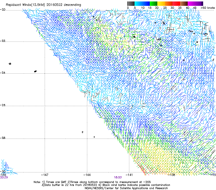Click the '>50 knots' legend label

[208, 8]
